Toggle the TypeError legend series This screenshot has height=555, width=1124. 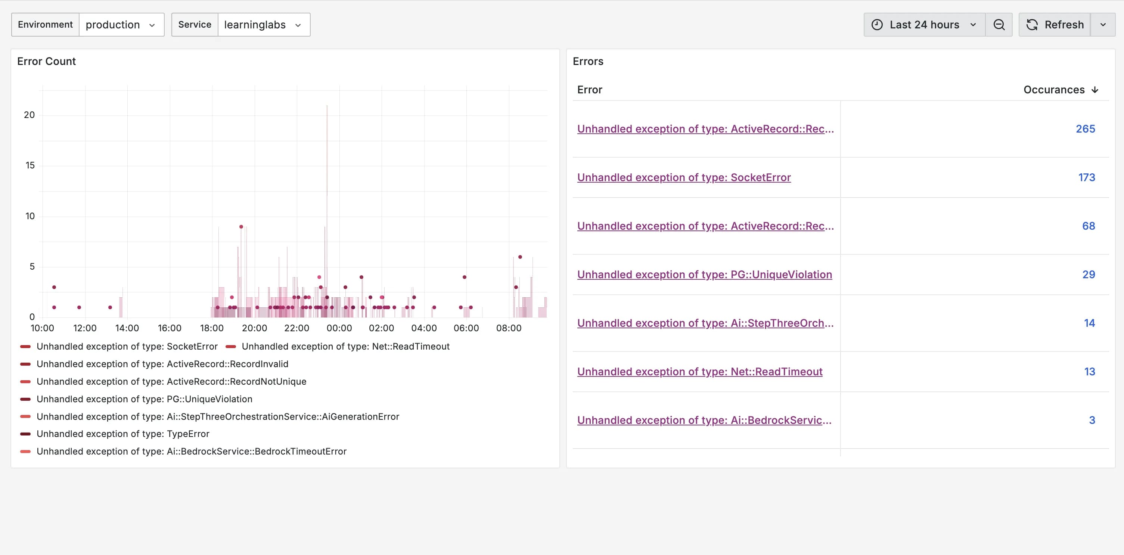[122, 434]
